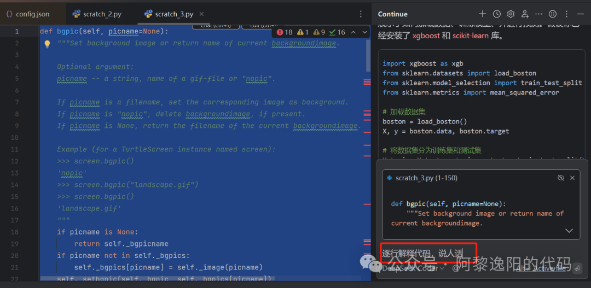Open Continue chat history clock icon
The image size is (591, 288).
(x=496, y=14)
